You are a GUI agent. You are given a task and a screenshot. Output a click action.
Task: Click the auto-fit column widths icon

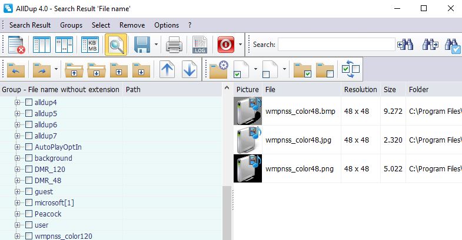coord(64,45)
